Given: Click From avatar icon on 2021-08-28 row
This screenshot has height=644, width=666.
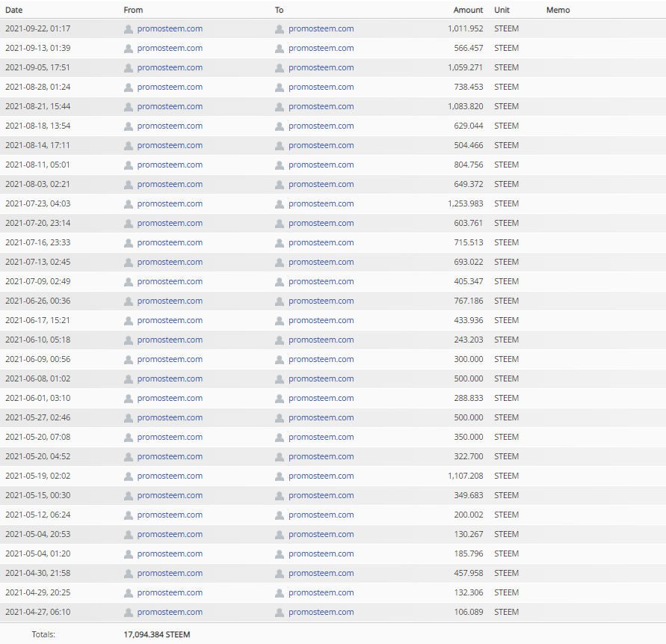Looking at the screenshot, I should click(129, 88).
